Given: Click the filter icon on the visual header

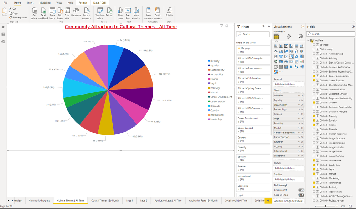Looking at the screenshot, I should (x=222, y=26).
